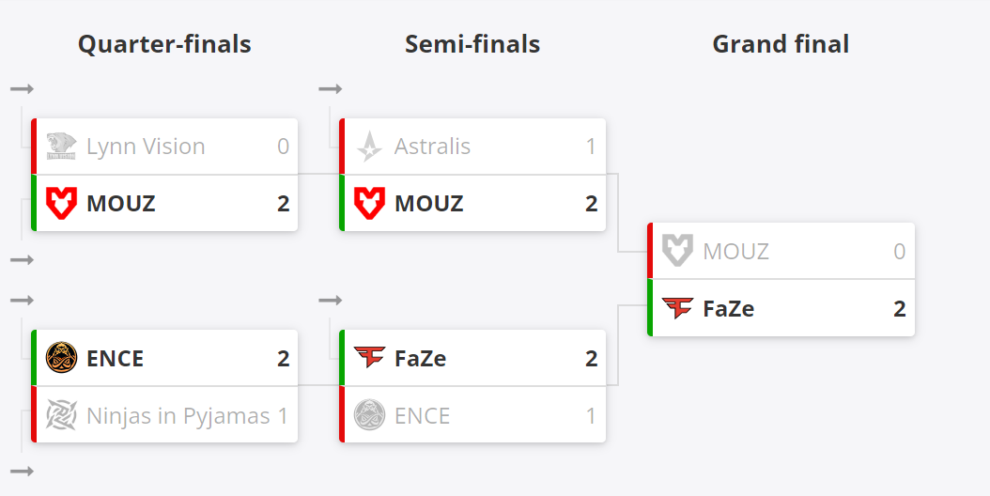Image resolution: width=990 pixels, height=496 pixels.
Task: Click MOUZ score 0 in grand final
Action: [900, 252]
